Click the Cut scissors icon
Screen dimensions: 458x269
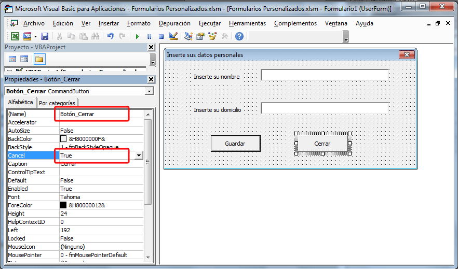click(59, 36)
